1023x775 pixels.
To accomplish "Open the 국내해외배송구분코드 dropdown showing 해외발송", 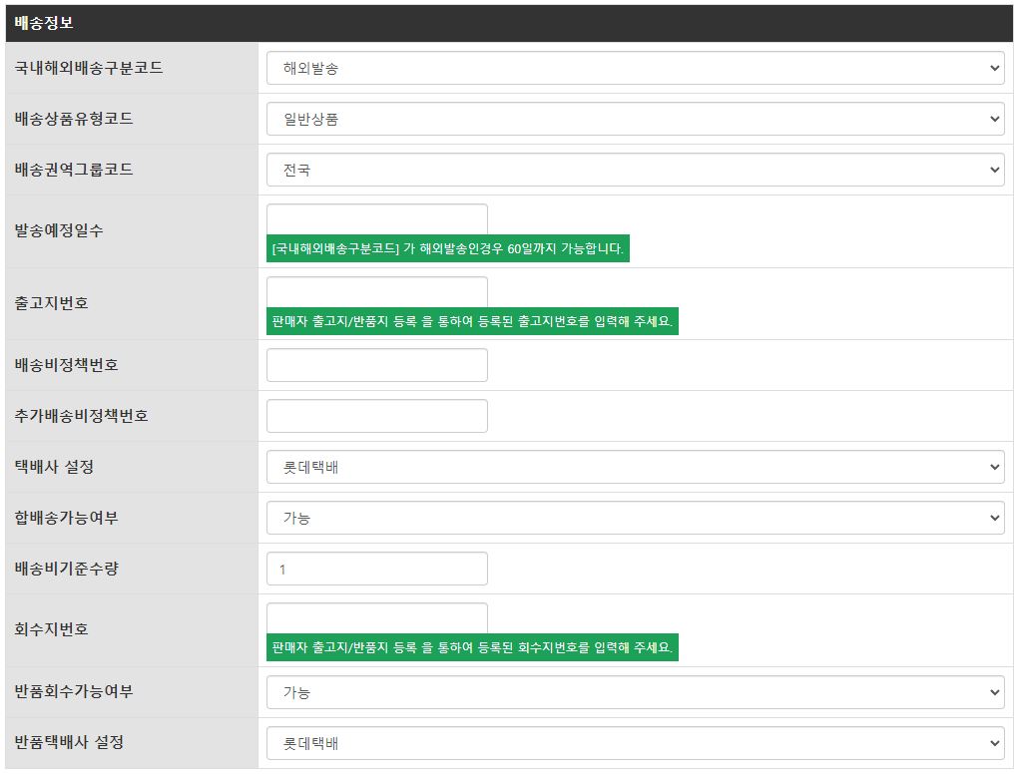I will point(635,68).
